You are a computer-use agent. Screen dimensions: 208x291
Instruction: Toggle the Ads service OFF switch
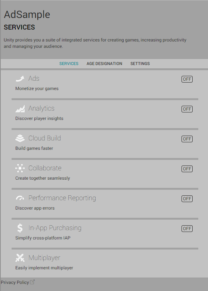[187, 79]
